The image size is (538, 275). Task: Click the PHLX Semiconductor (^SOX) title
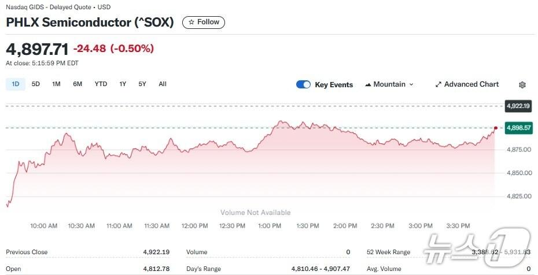[90, 23]
